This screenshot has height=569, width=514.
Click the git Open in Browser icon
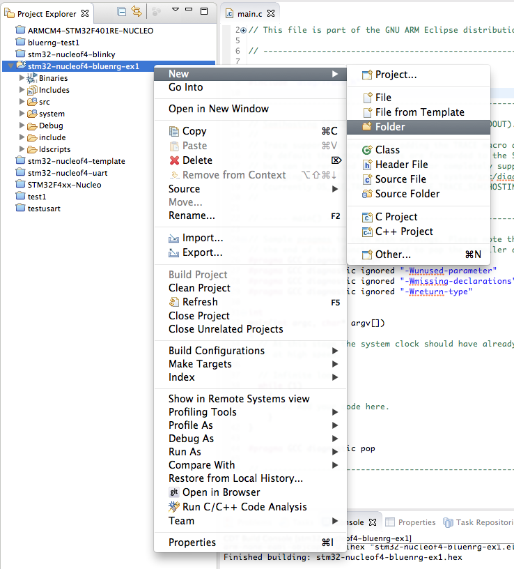pyautogui.click(x=174, y=492)
